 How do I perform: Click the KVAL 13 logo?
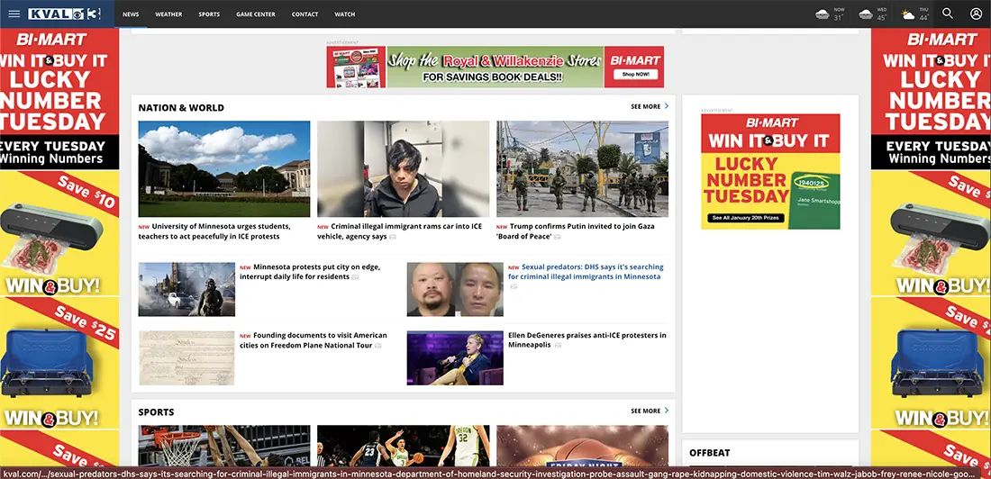point(65,14)
